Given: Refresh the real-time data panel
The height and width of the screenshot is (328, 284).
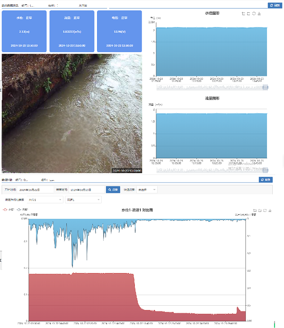Looking at the screenshot, I should (x=274, y=5).
